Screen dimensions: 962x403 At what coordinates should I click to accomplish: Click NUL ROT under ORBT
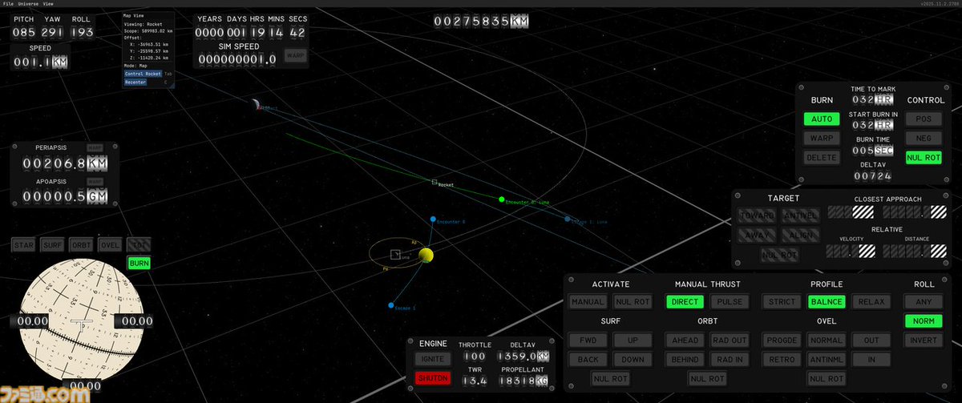point(707,378)
